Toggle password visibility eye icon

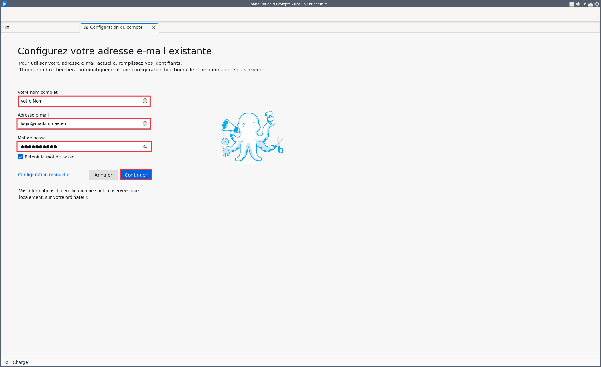click(x=145, y=147)
